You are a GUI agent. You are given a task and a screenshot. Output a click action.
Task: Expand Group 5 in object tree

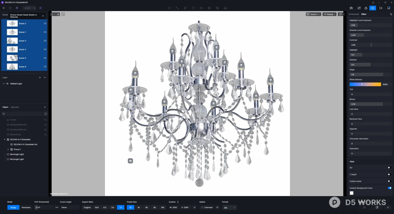pos(8,149)
